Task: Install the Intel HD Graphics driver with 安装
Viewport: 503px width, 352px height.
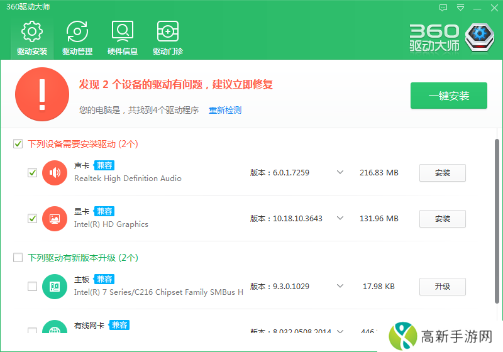Action: [x=443, y=219]
